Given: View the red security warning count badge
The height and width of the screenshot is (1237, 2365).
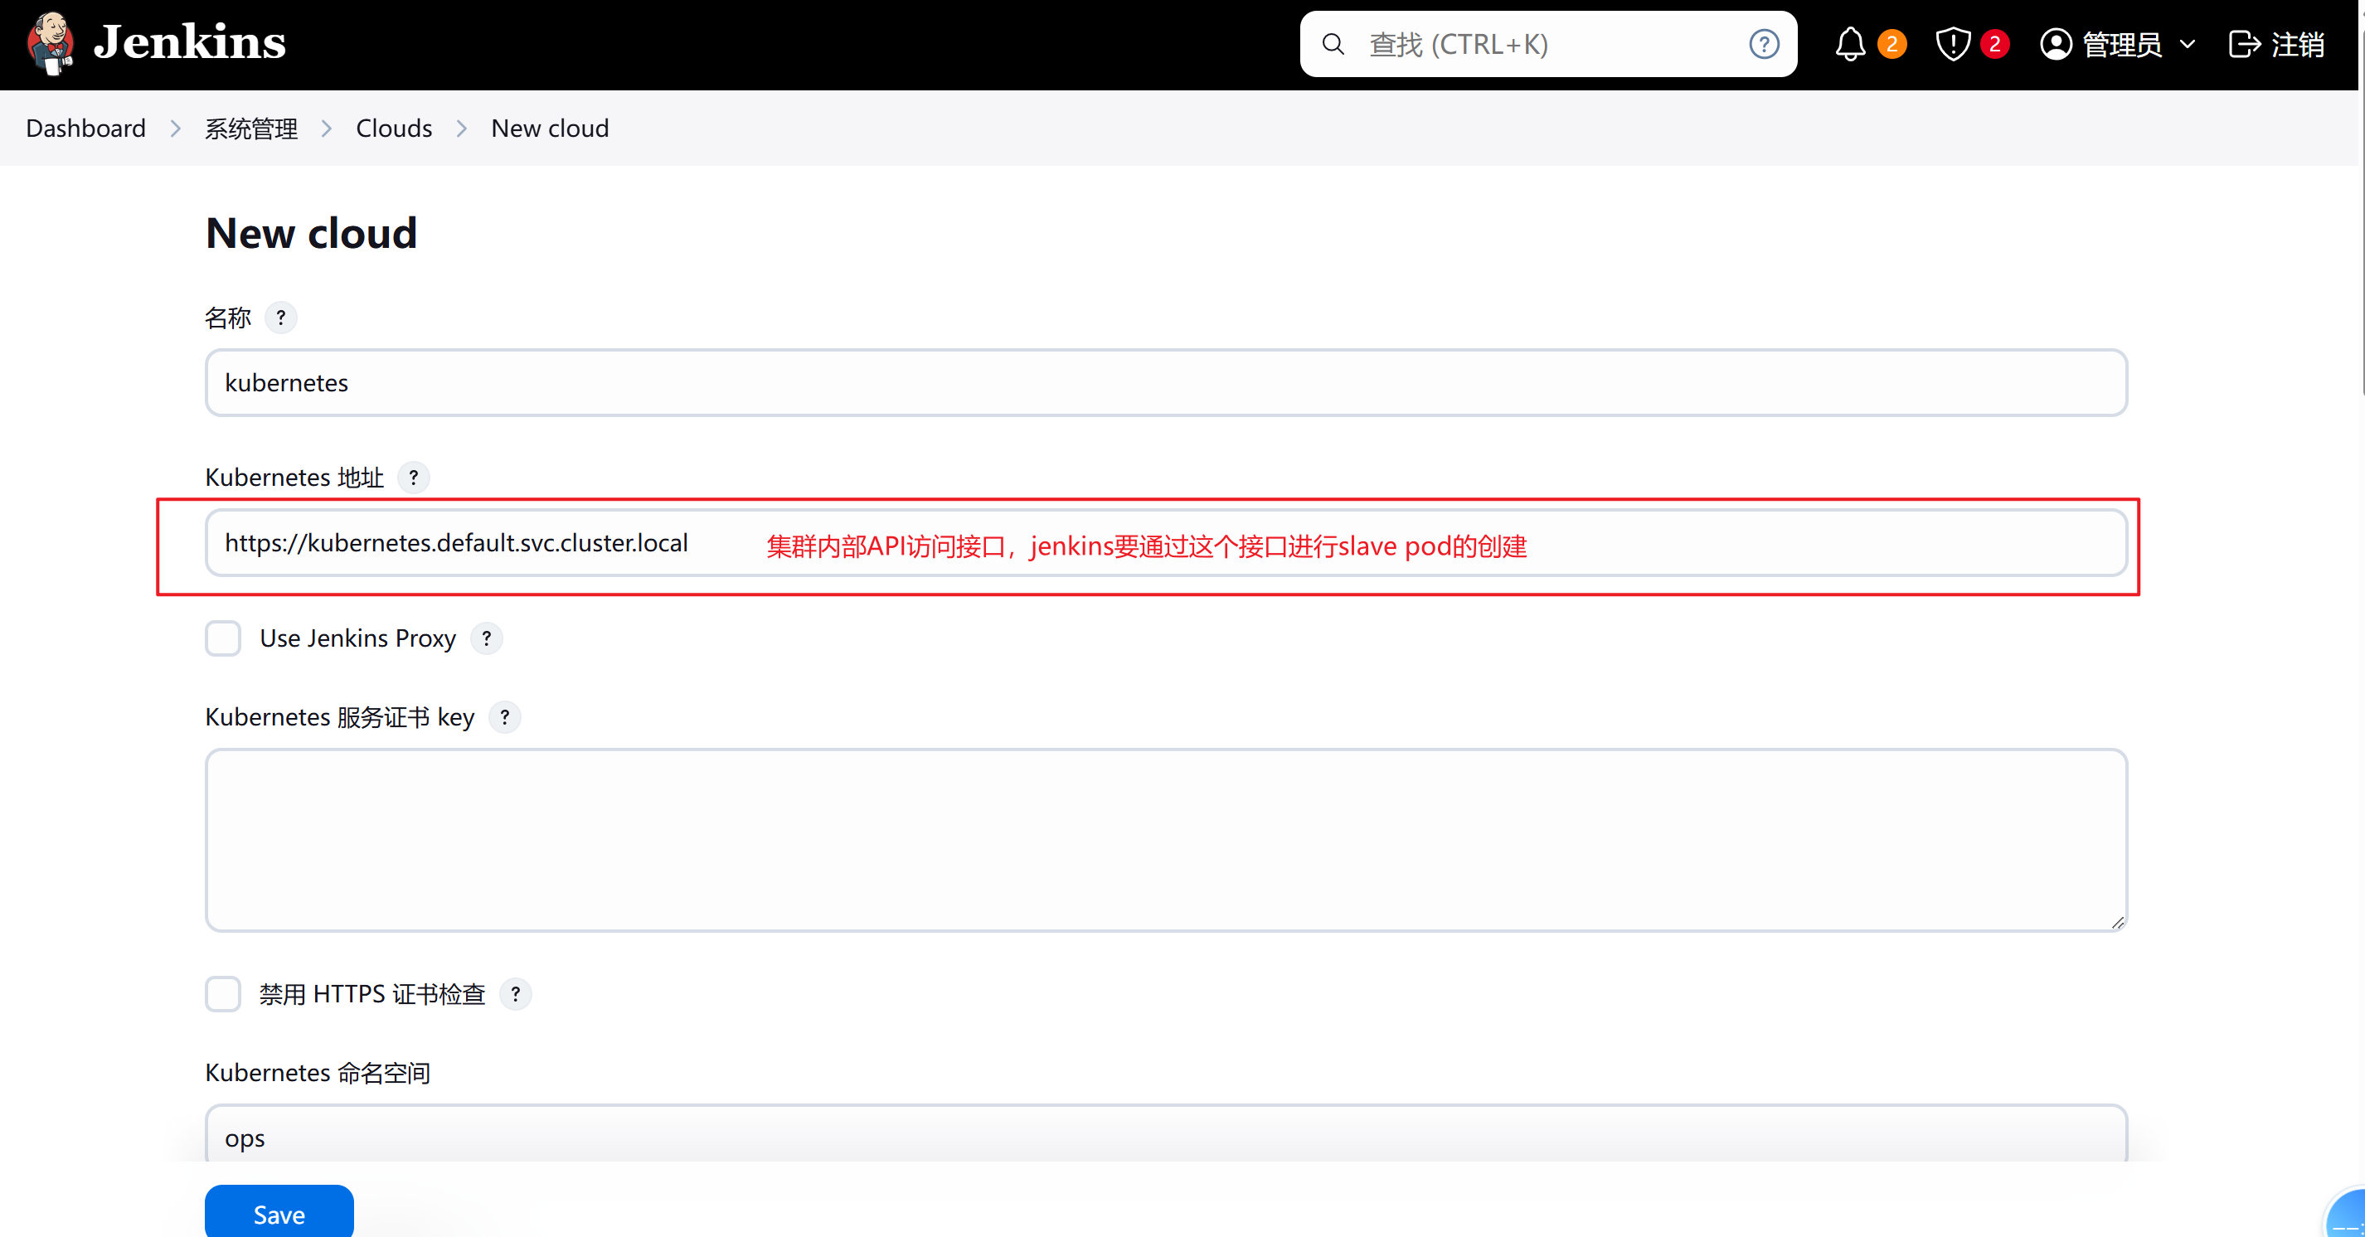Looking at the screenshot, I should click(1995, 44).
